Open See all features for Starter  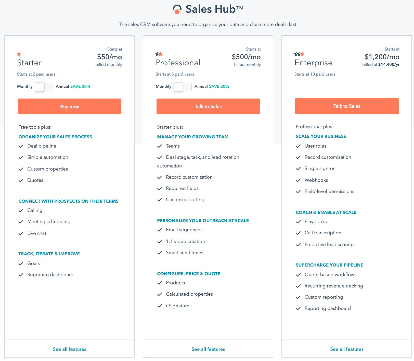coord(70,349)
